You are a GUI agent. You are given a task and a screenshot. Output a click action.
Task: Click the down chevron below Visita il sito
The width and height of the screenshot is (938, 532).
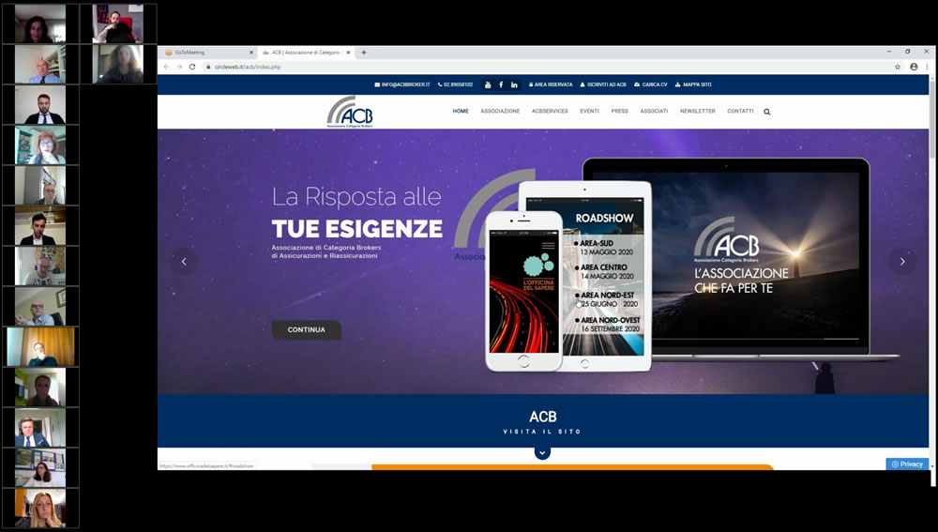(x=542, y=453)
